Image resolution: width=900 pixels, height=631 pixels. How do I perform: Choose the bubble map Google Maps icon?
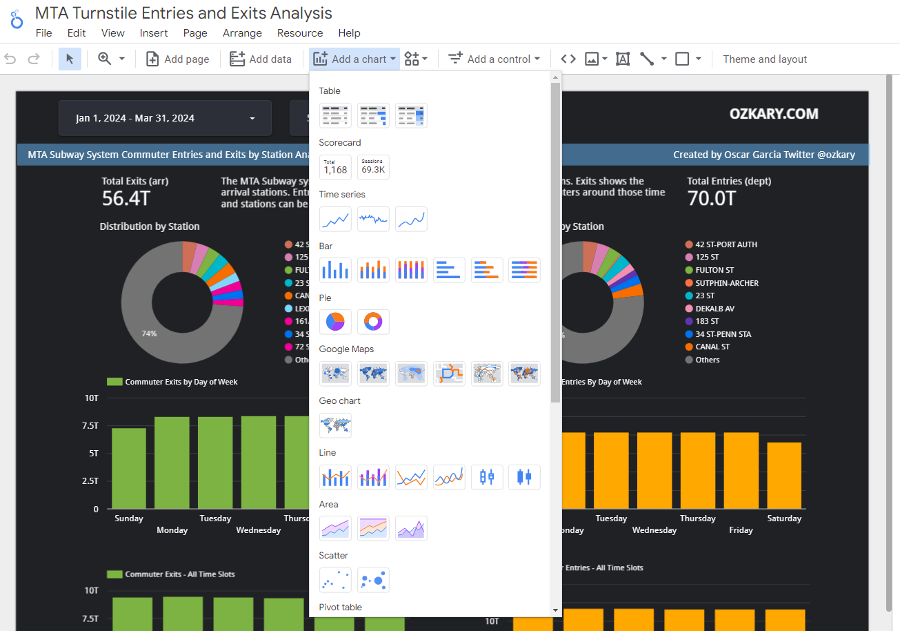point(336,373)
